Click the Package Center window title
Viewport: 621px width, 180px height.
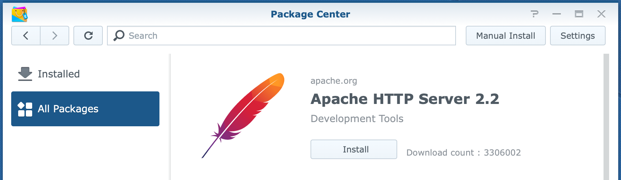pyautogui.click(x=310, y=14)
